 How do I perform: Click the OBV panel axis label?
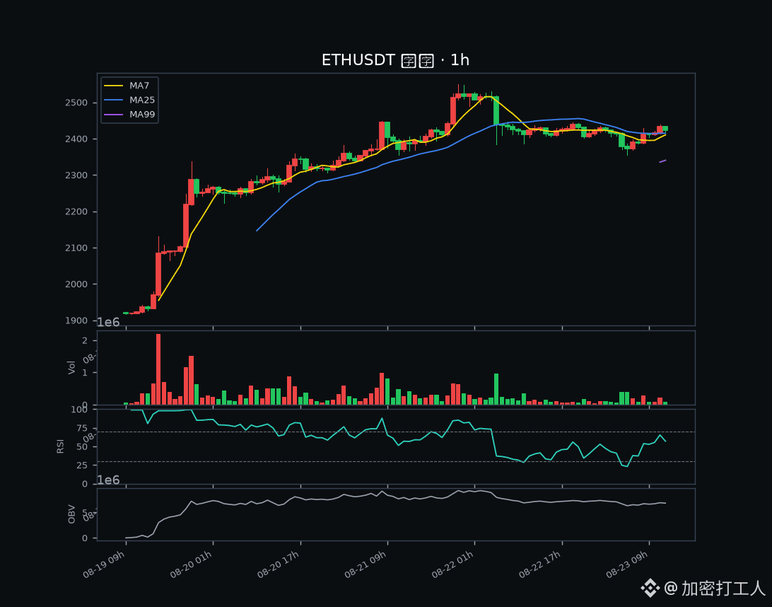pyautogui.click(x=72, y=514)
